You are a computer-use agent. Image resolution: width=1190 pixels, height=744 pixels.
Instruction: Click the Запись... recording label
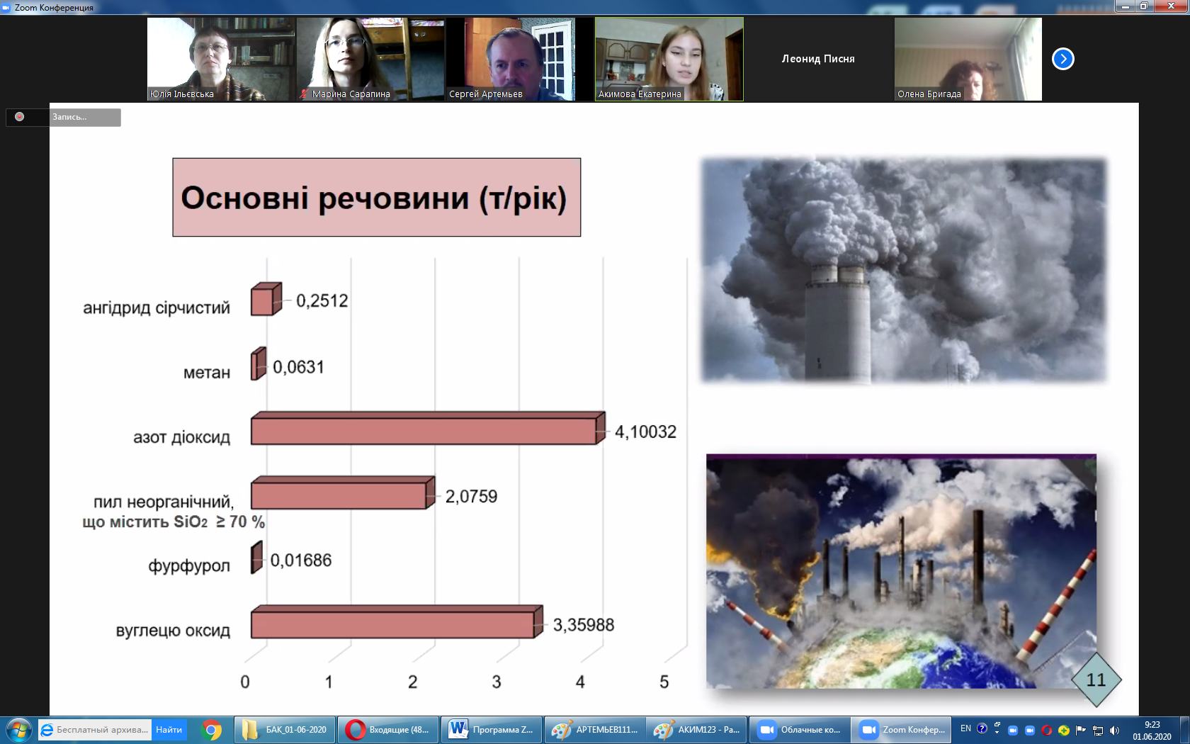[x=69, y=117]
